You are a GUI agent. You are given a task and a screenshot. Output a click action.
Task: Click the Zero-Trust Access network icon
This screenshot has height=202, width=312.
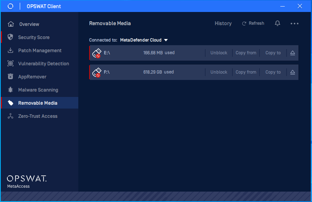point(10,116)
